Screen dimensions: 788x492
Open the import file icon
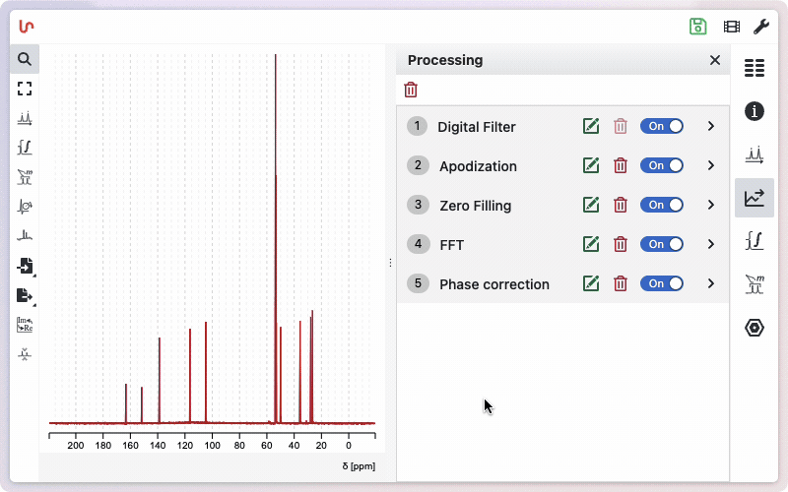point(25,266)
